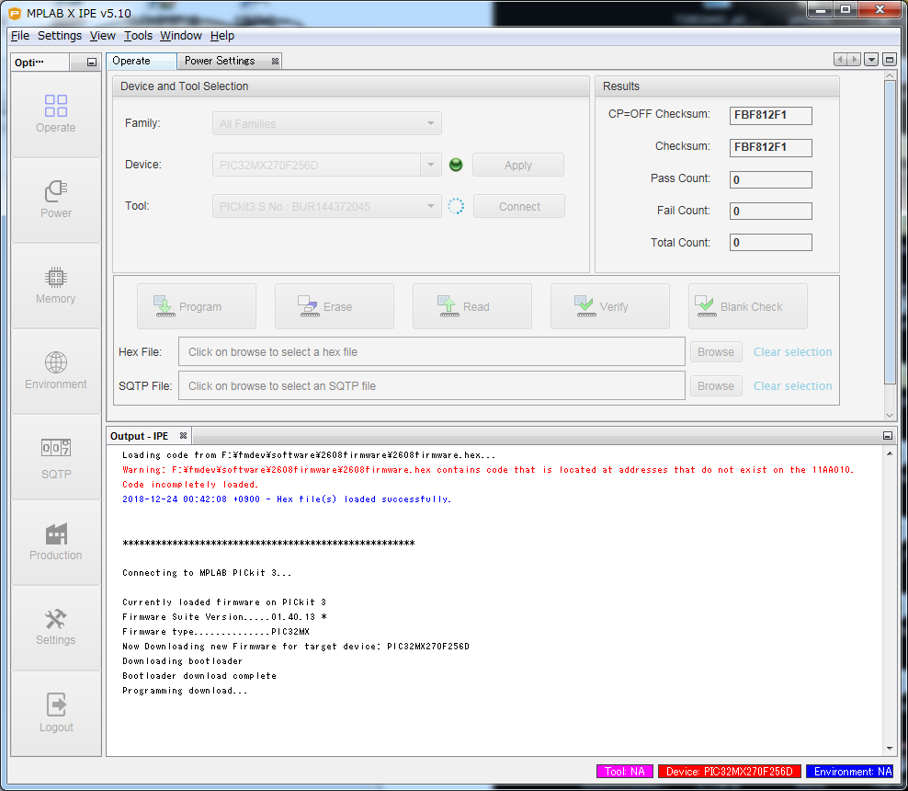This screenshot has width=908, height=791.
Task: Open the Tools menu
Action: point(138,36)
